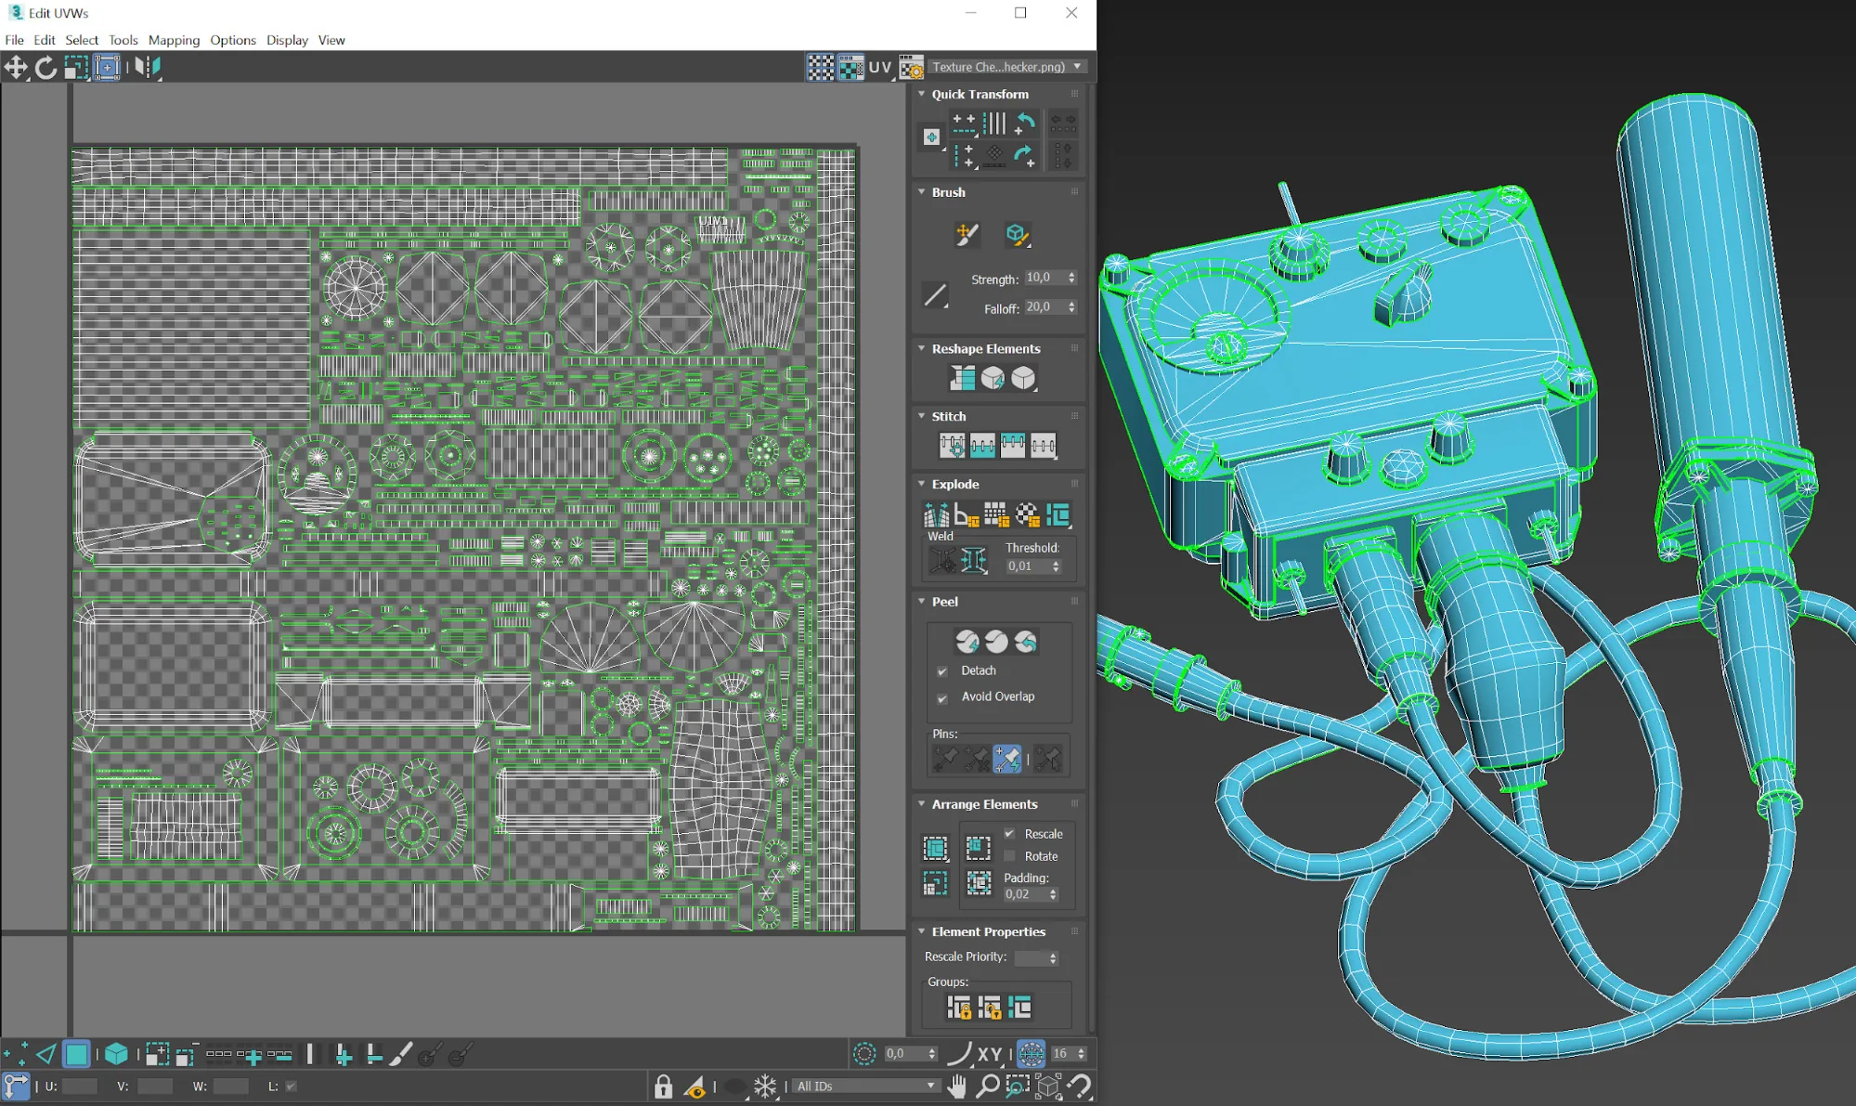
Task: Open the Mapping menu
Action: (x=174, y=40)
